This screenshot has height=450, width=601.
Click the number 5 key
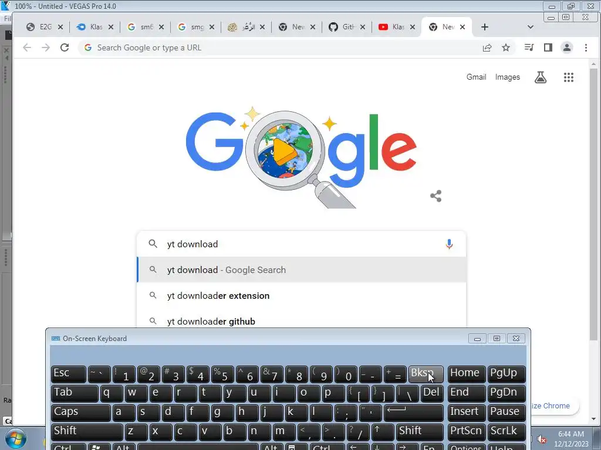click(x=222, y=374)
